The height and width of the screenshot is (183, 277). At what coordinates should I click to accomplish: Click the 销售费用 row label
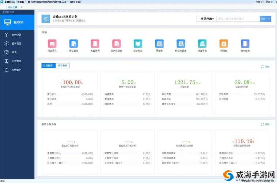(109, 94)
